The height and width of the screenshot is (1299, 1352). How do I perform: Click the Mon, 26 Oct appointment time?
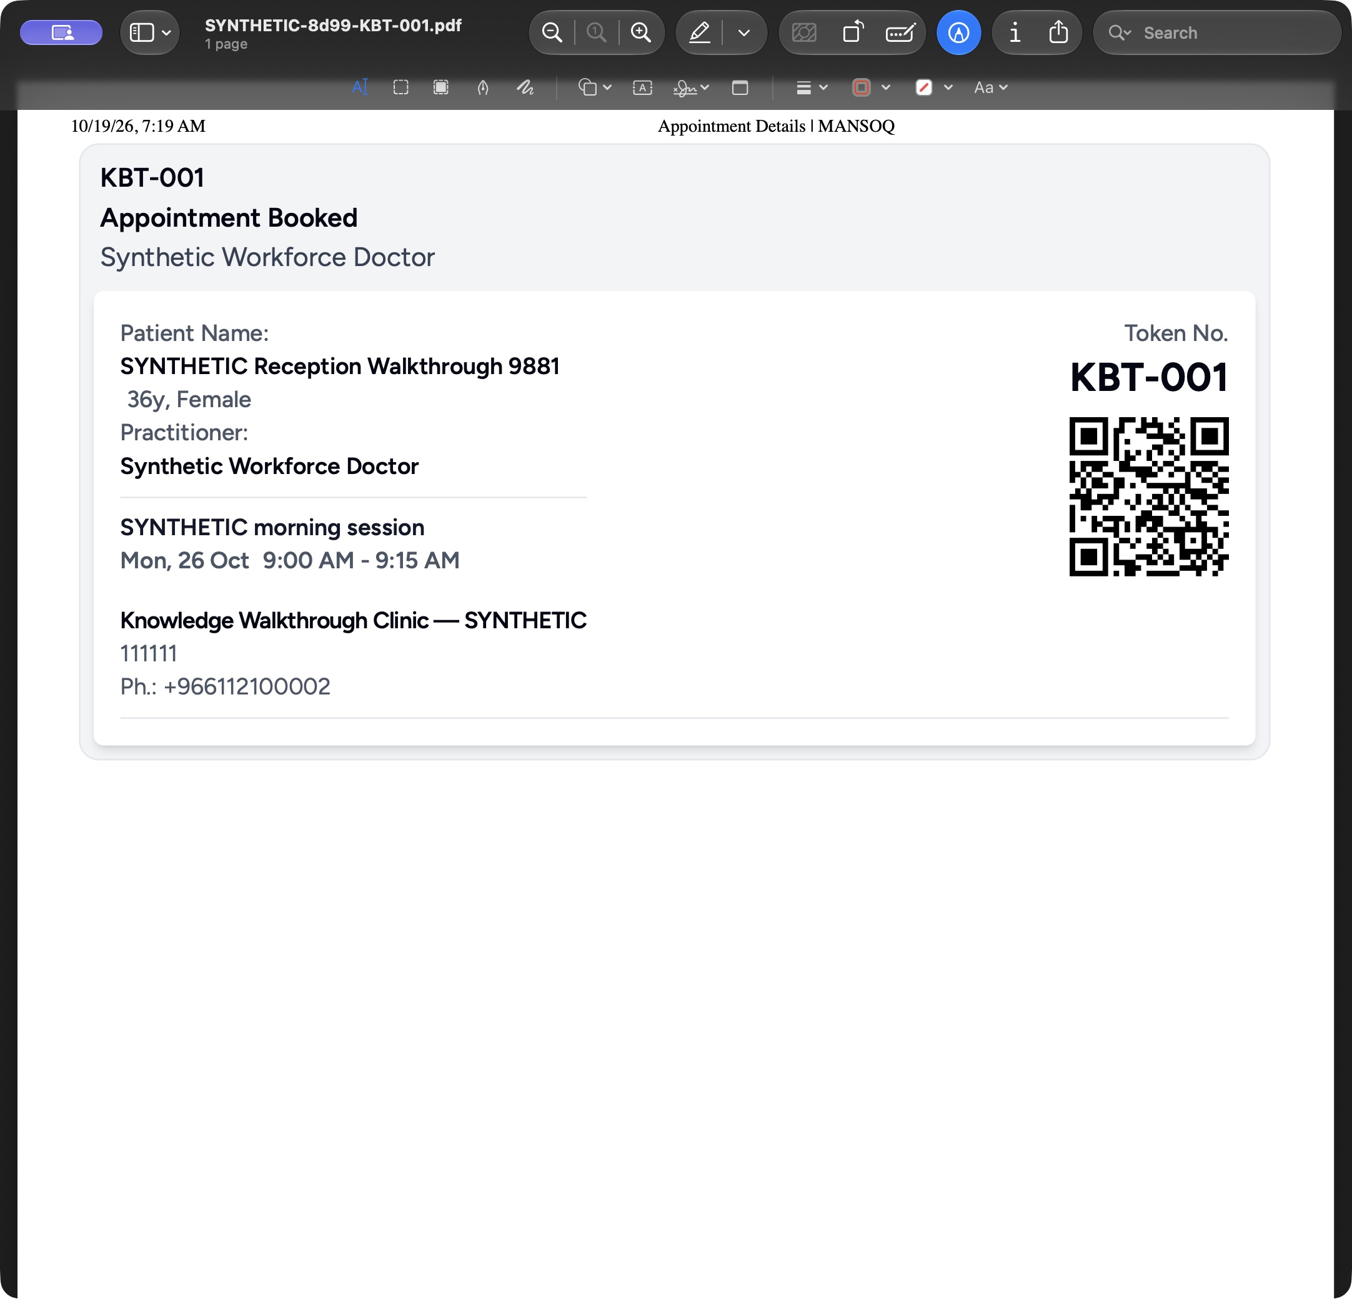(290, 561)
